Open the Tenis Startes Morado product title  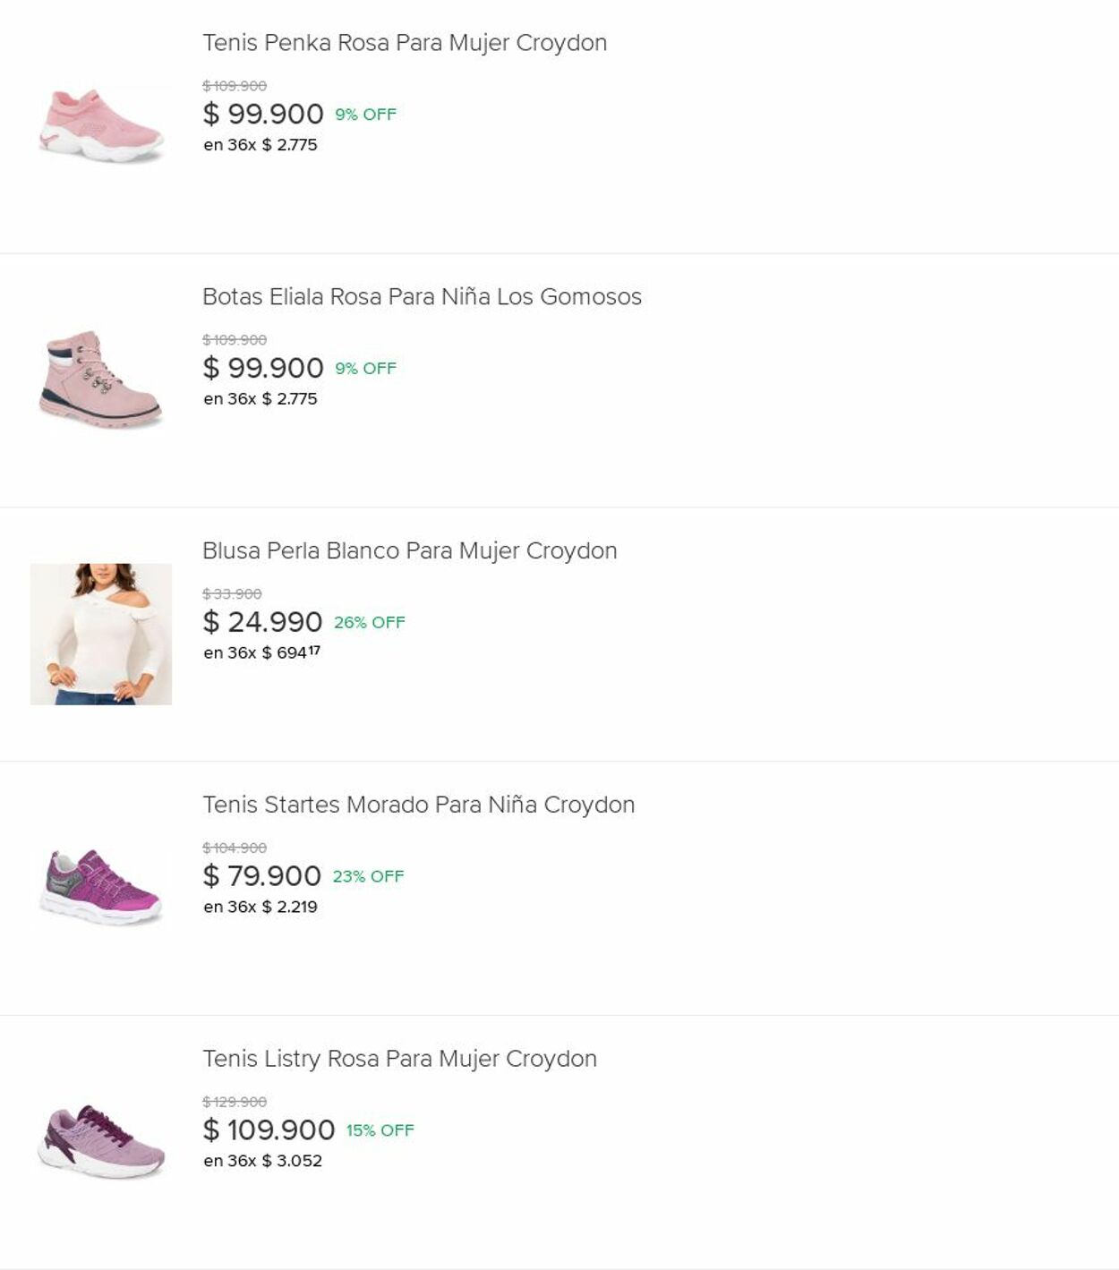[x=418, y=805]
